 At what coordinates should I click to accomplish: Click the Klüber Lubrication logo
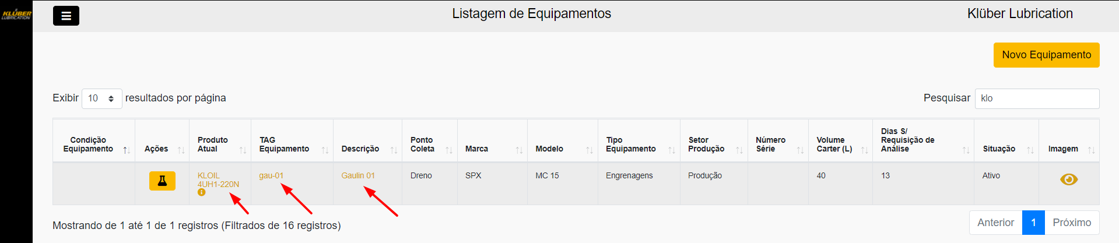(16, 14)
